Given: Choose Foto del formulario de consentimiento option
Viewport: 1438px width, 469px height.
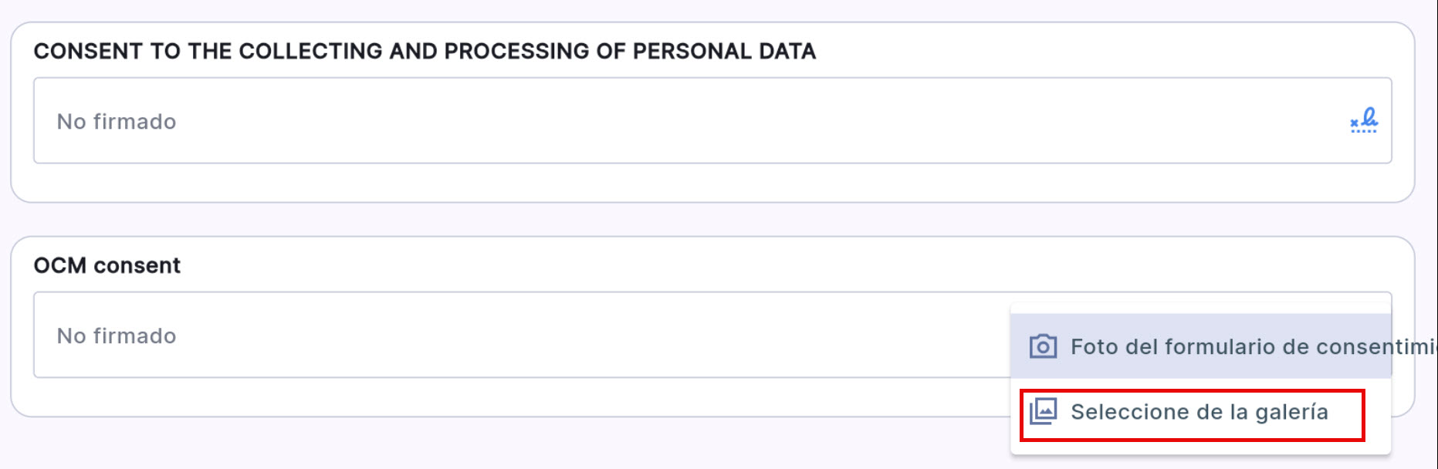Looking at the screenshot, I should tap(1220, 346).
